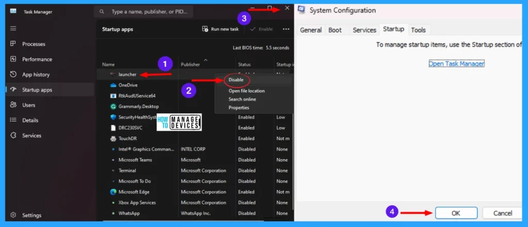Select the Microsoft Teams row
Screen dimensions: 528x227
pyautogui.click(x=195, y=160)
